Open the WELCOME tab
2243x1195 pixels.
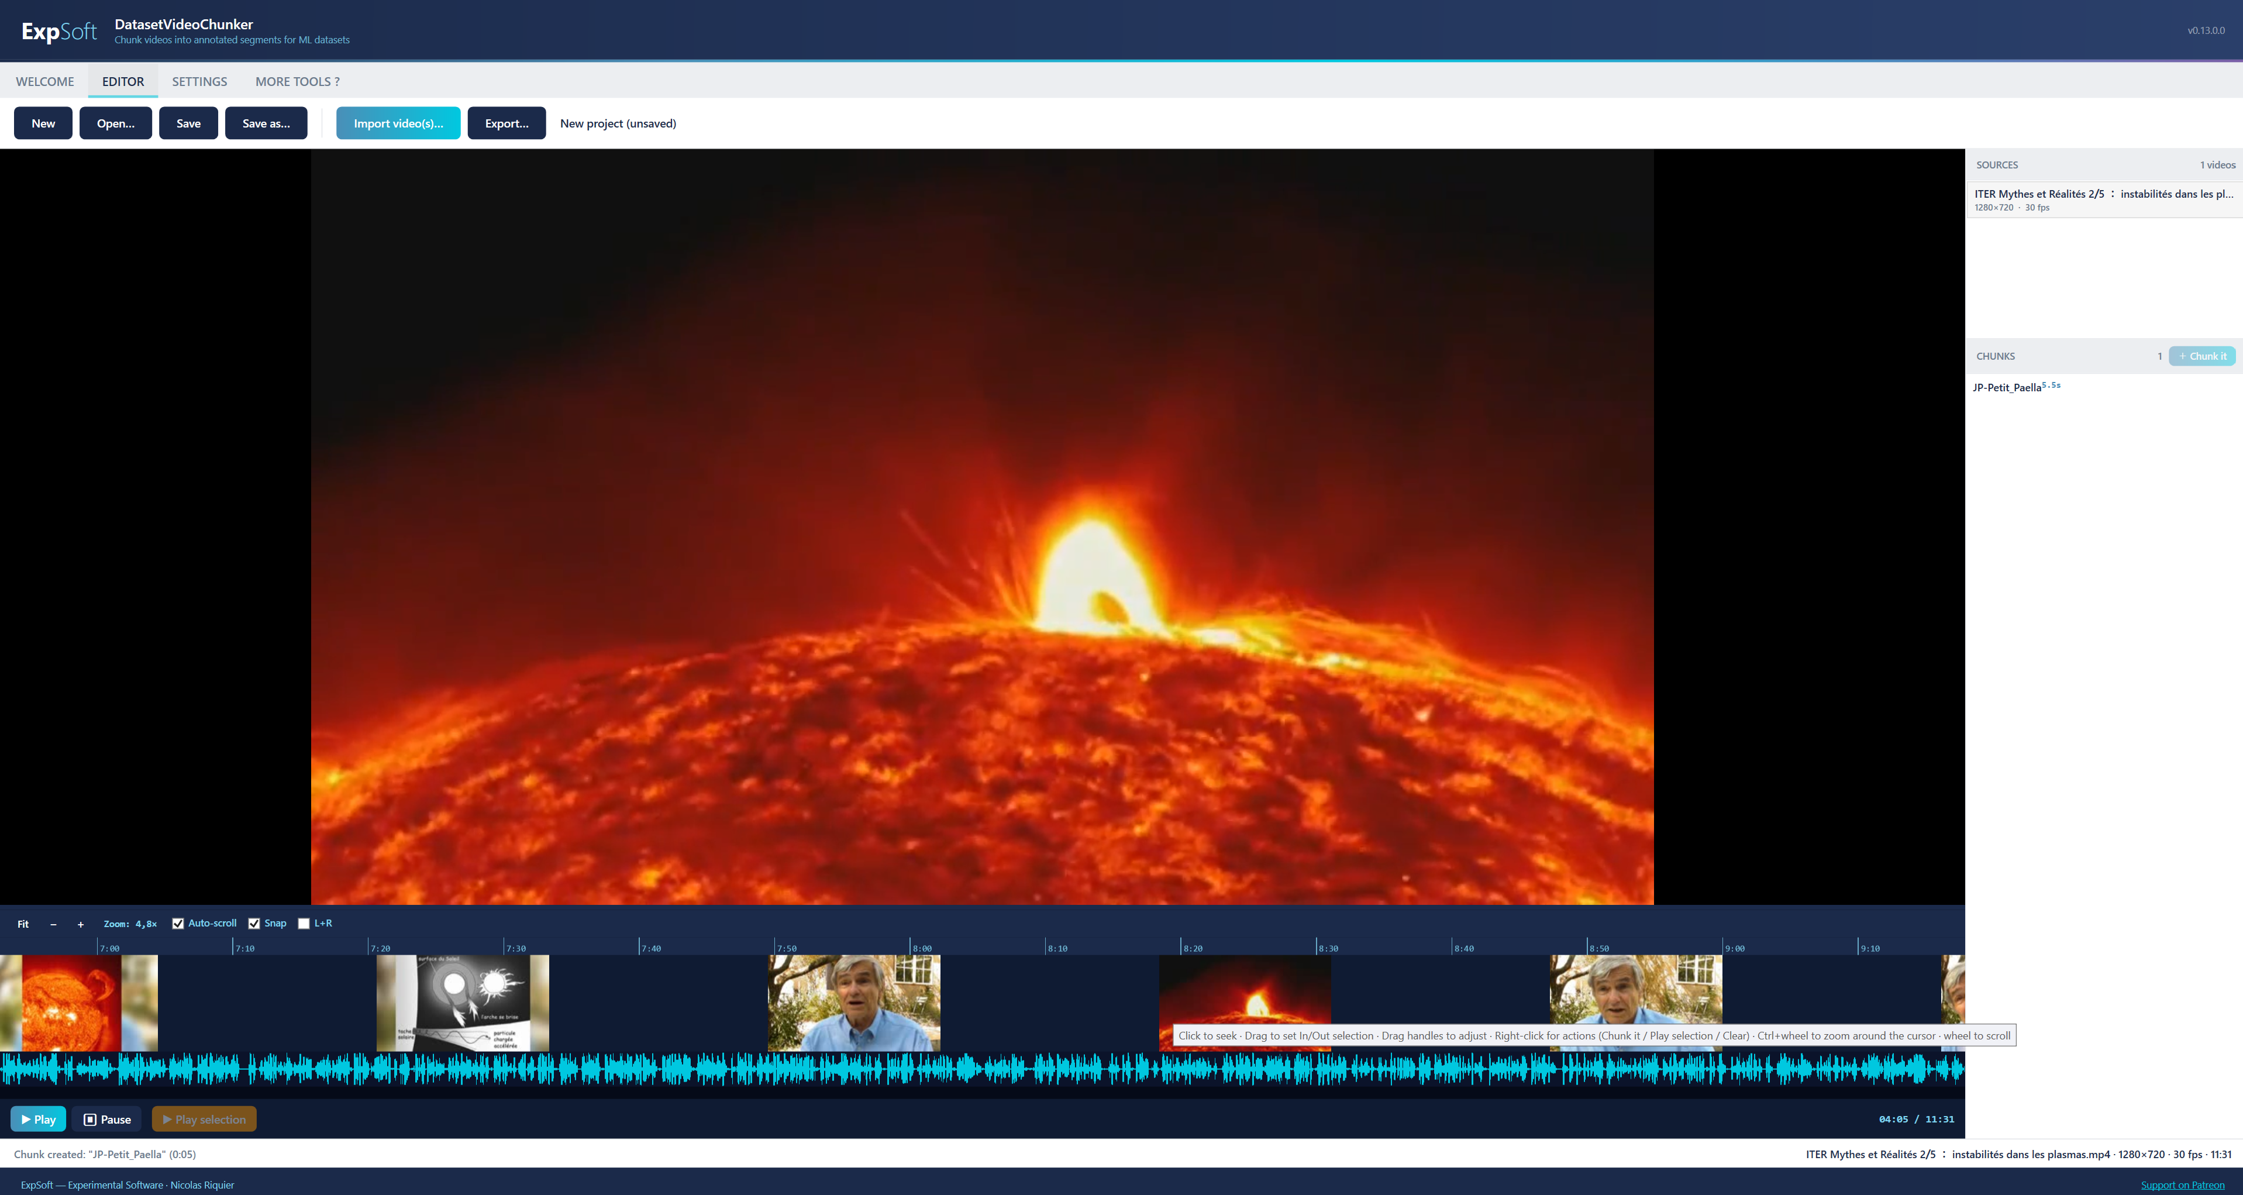tap(44, 81)
